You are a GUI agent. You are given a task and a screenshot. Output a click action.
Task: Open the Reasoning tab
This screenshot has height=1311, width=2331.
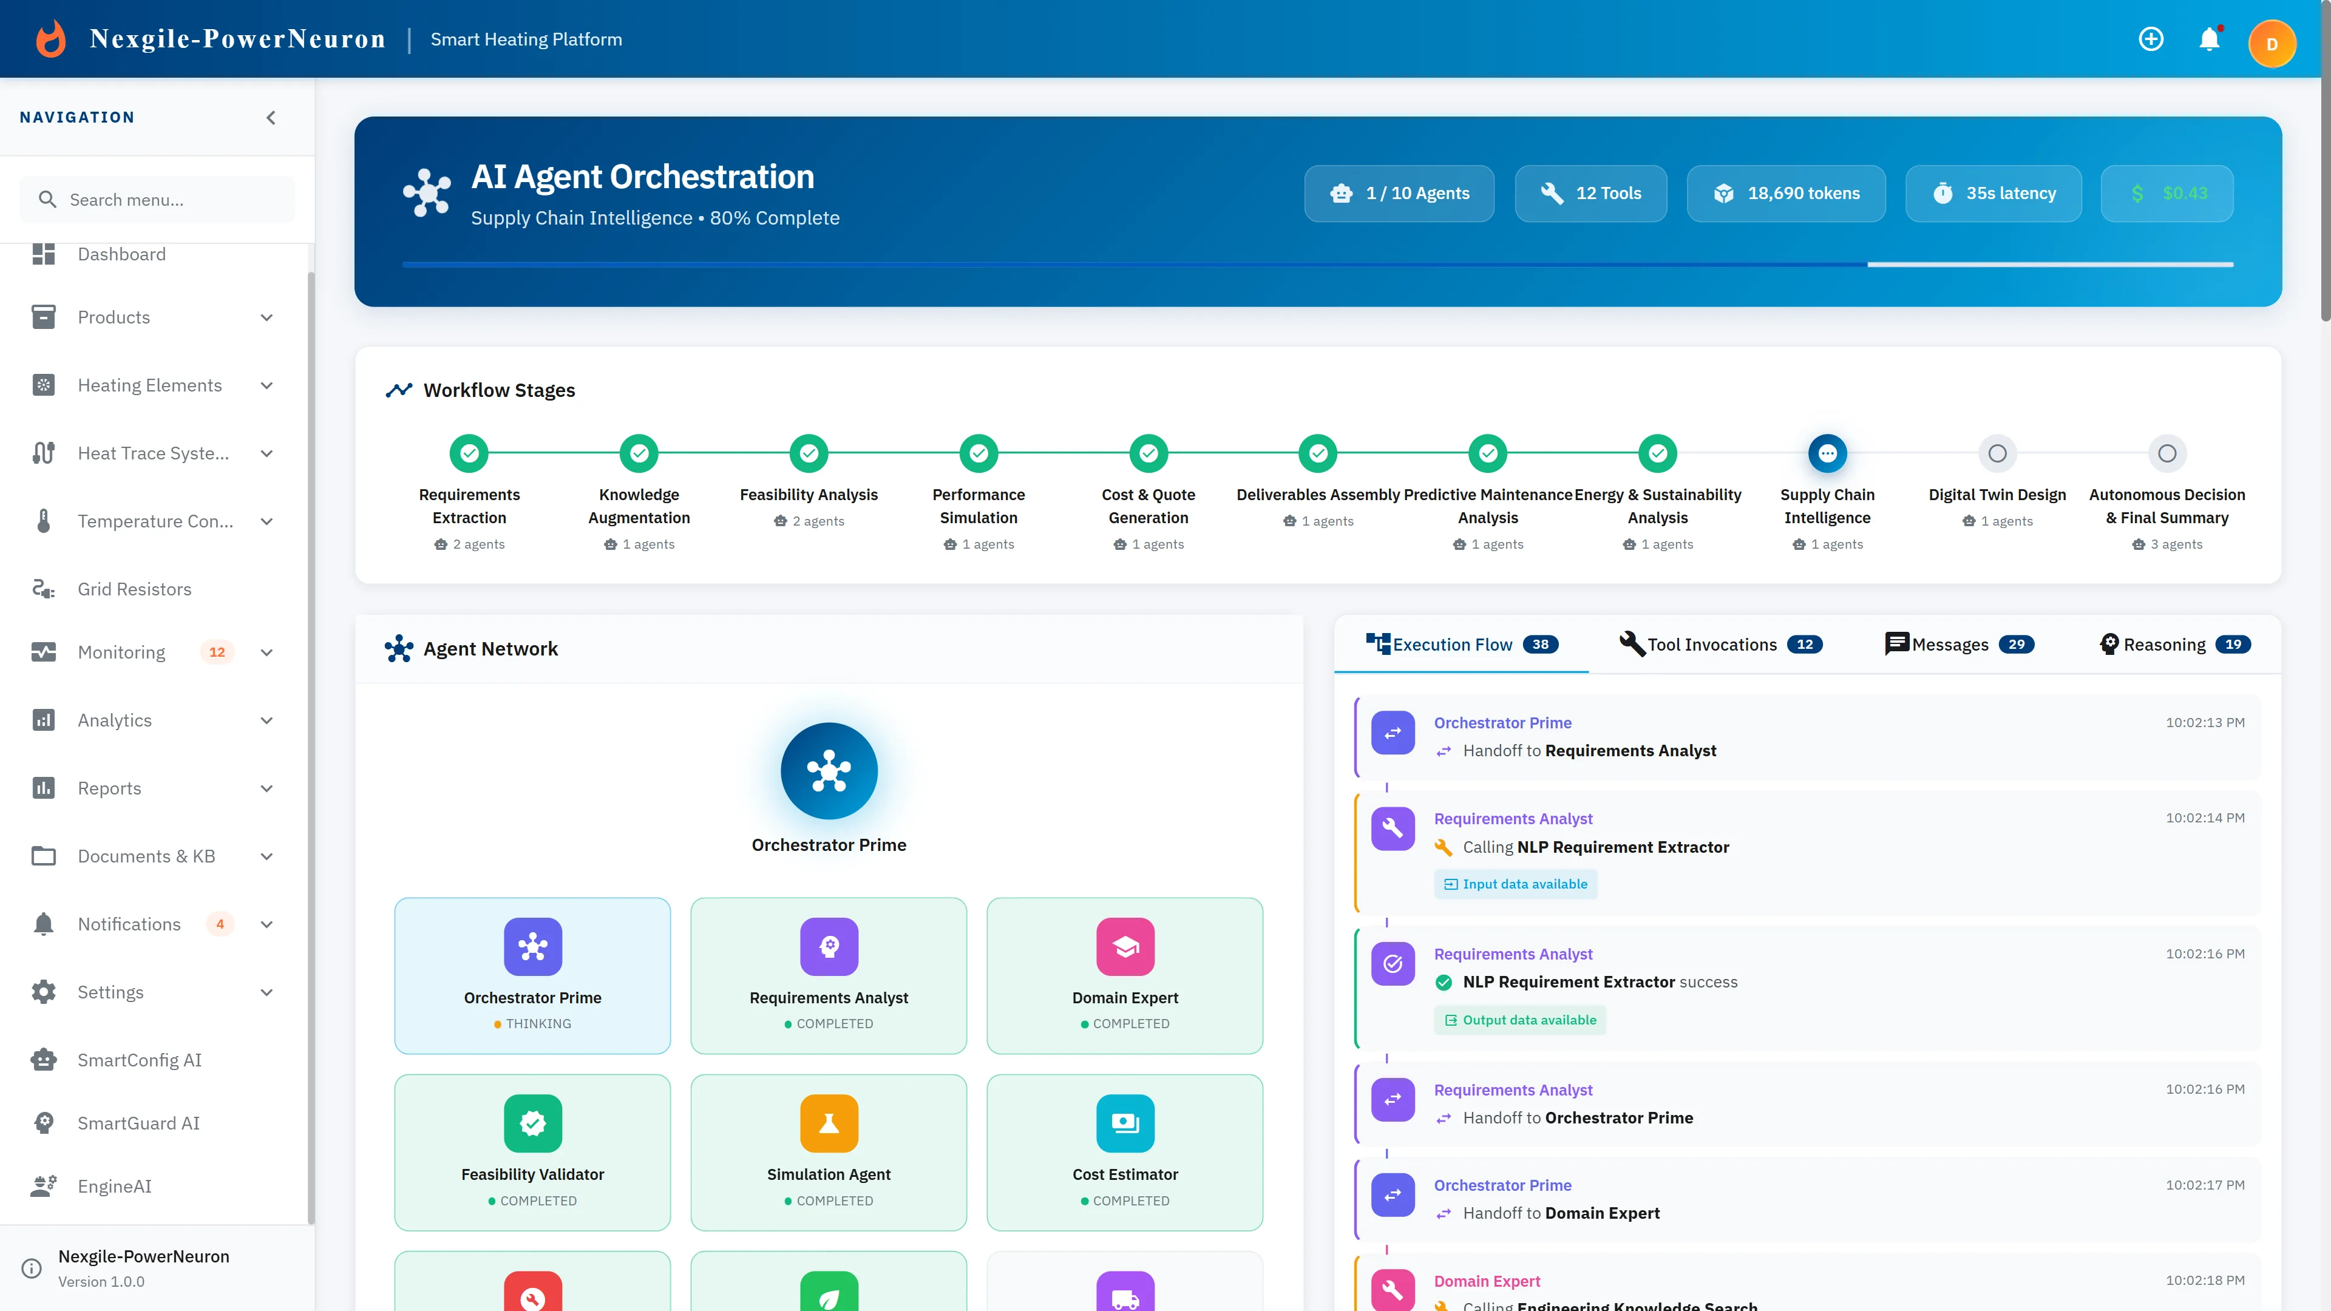(2174, 644)
